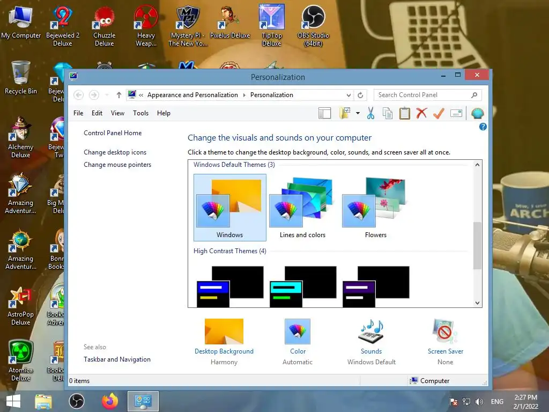Open the Help menu
The width and height of the screenshot is (549, 412).
(x=164, y=113)
